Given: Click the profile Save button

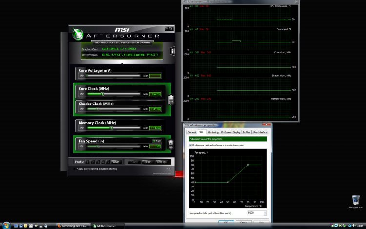Looking at the screenshot, I should [116, 162].
